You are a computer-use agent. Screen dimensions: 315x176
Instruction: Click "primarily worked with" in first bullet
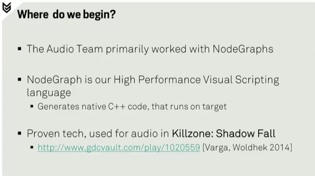click(158, 49)
